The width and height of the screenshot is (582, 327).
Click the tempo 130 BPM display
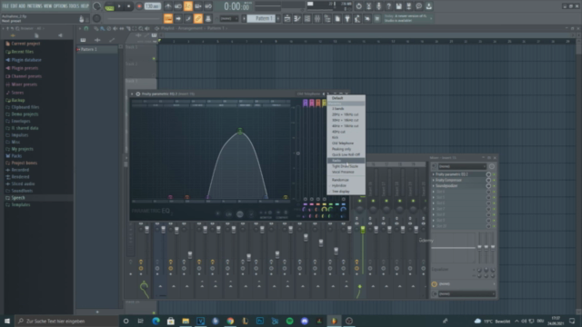[x=153, y=6]
